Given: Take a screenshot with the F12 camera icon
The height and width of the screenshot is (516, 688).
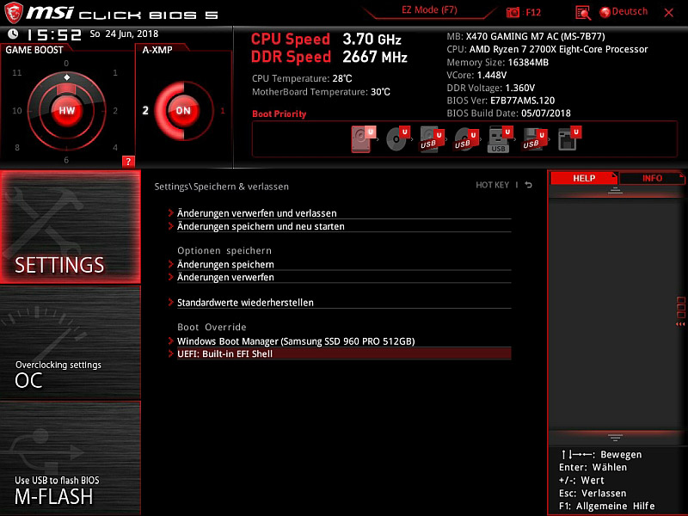Looking at the screenshot, I should pos(513,12).
